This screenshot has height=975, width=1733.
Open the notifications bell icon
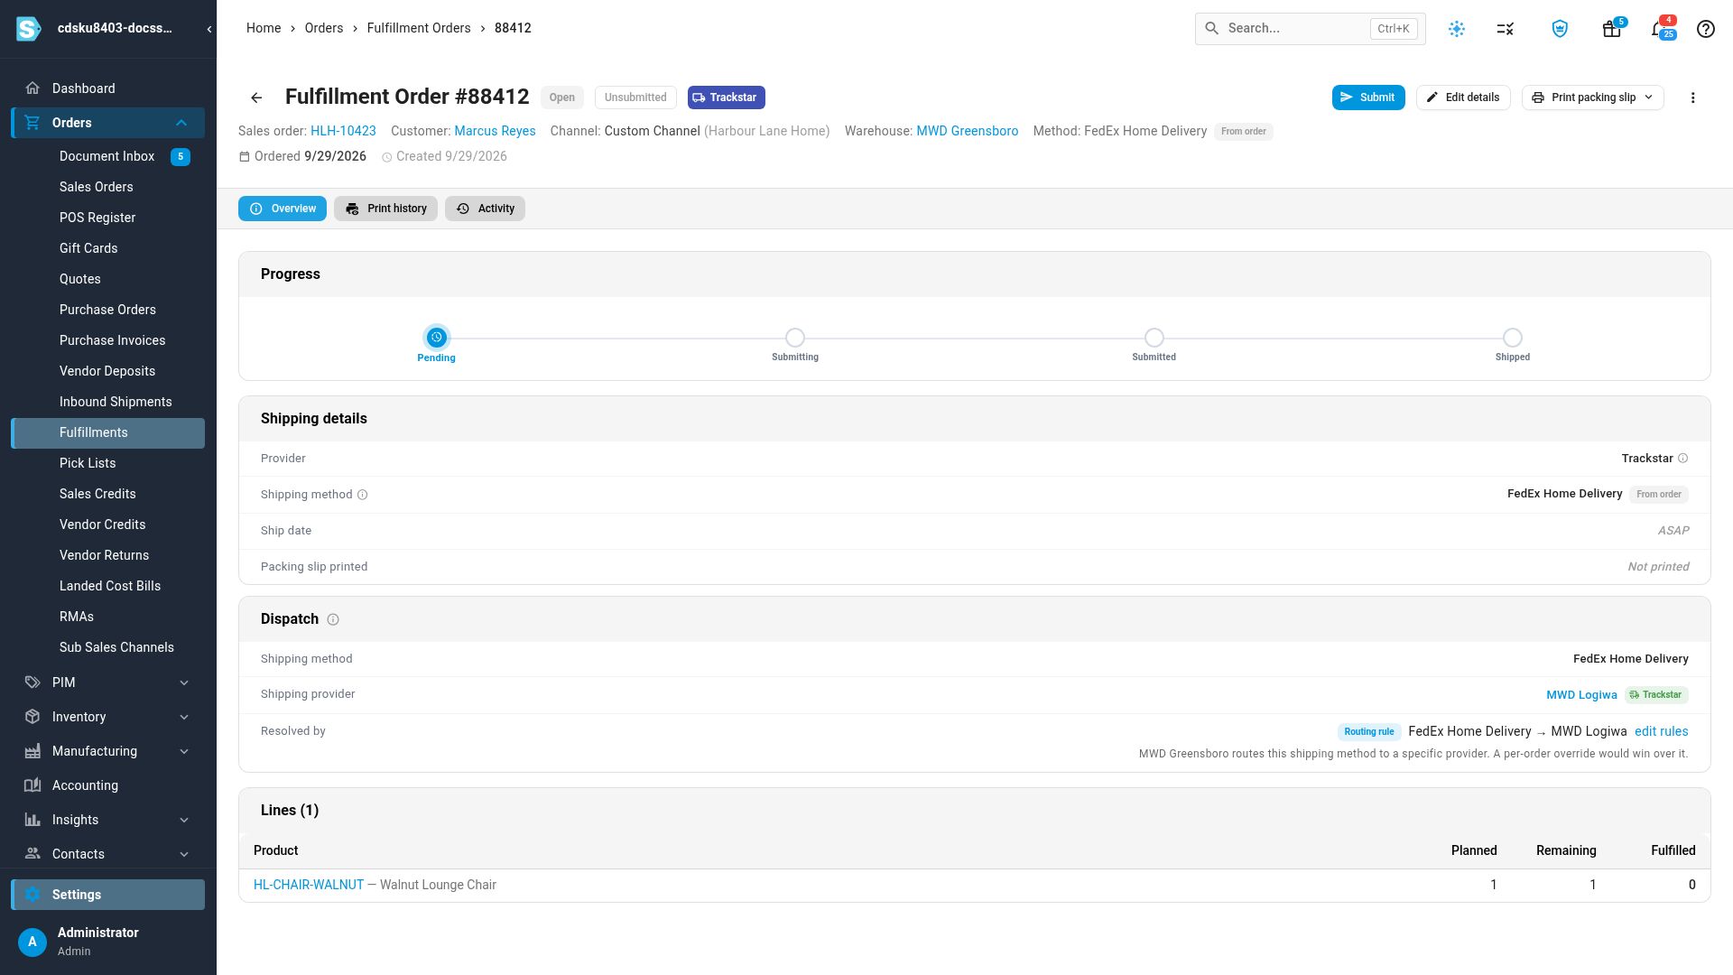pos(1658,29)
